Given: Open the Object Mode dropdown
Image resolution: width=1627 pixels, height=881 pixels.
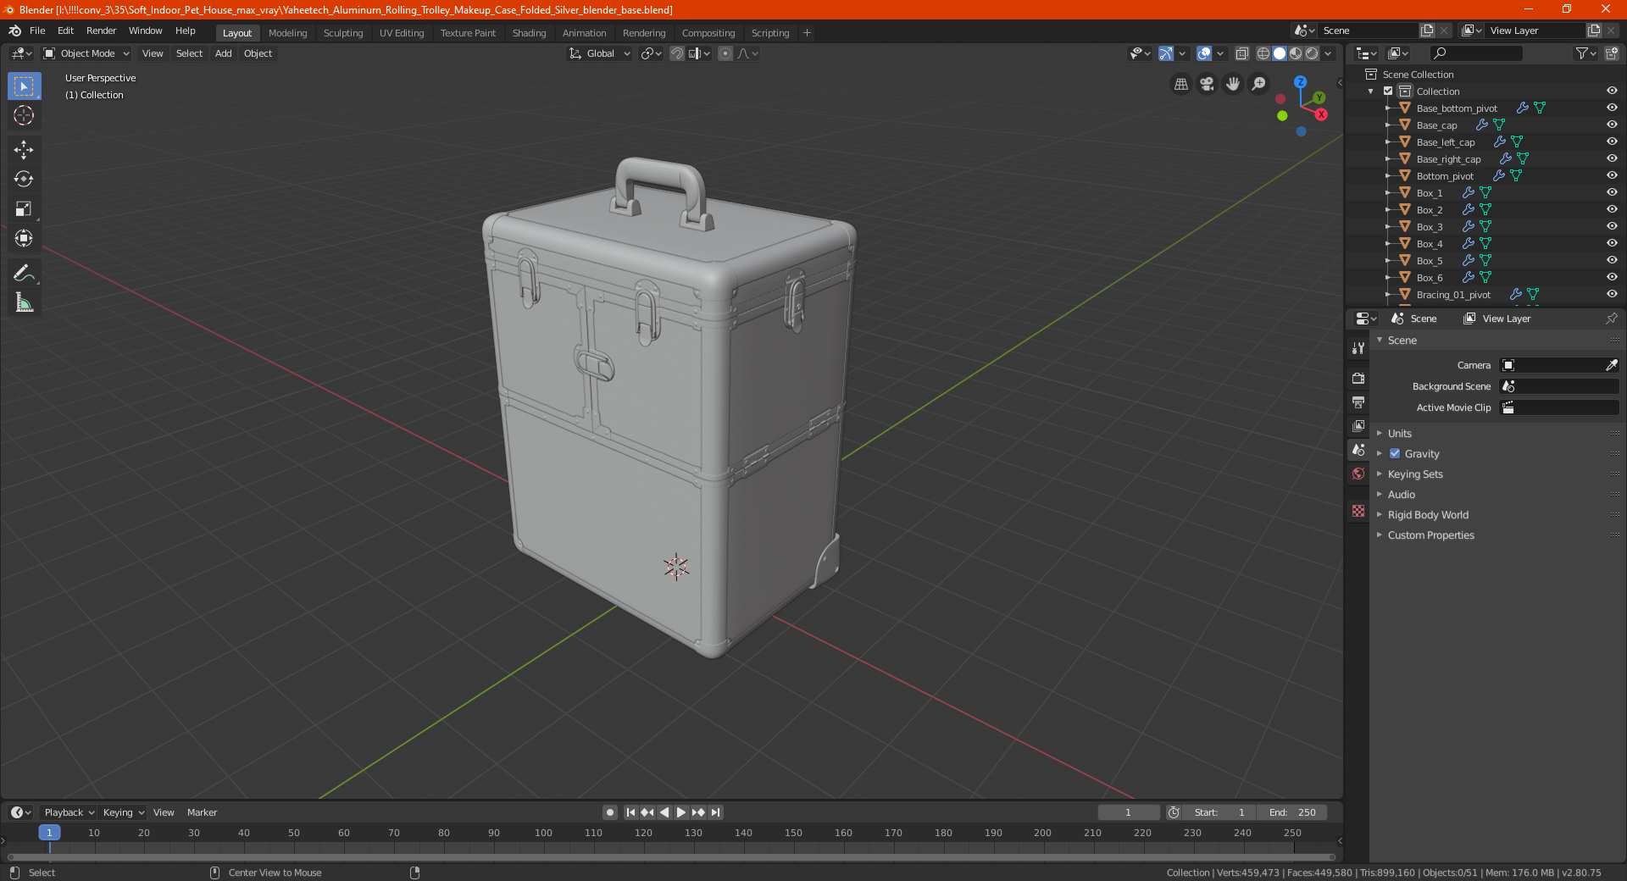Looking at the screenshot, I should 86,53.
